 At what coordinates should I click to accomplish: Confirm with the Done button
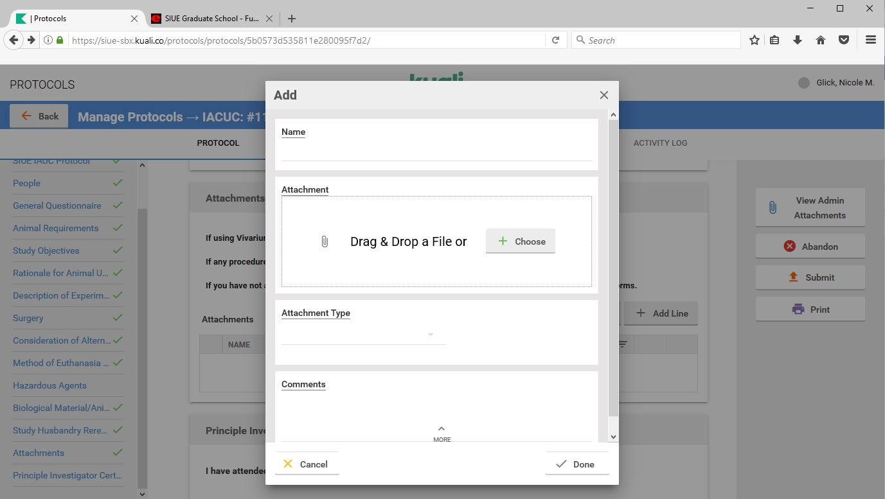point(576,464)
